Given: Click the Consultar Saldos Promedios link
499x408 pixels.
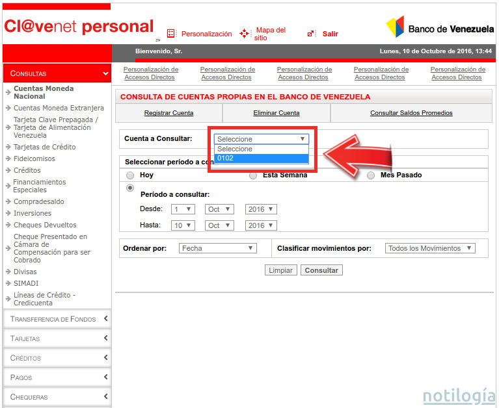Looking at the screenshot, I should tap(411, 113).
